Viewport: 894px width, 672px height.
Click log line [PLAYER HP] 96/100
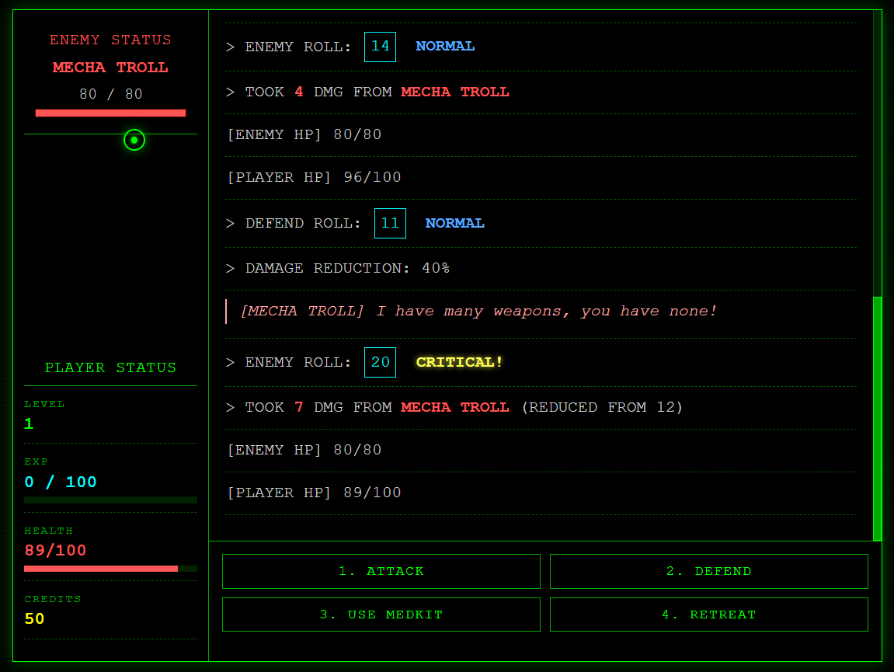point(541,177)
